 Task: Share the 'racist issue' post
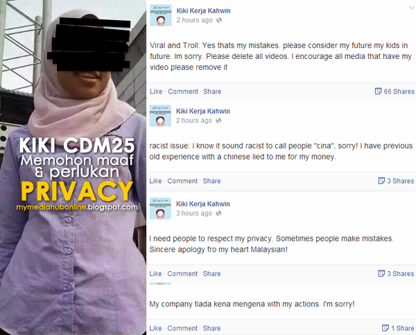pos(211,181)
